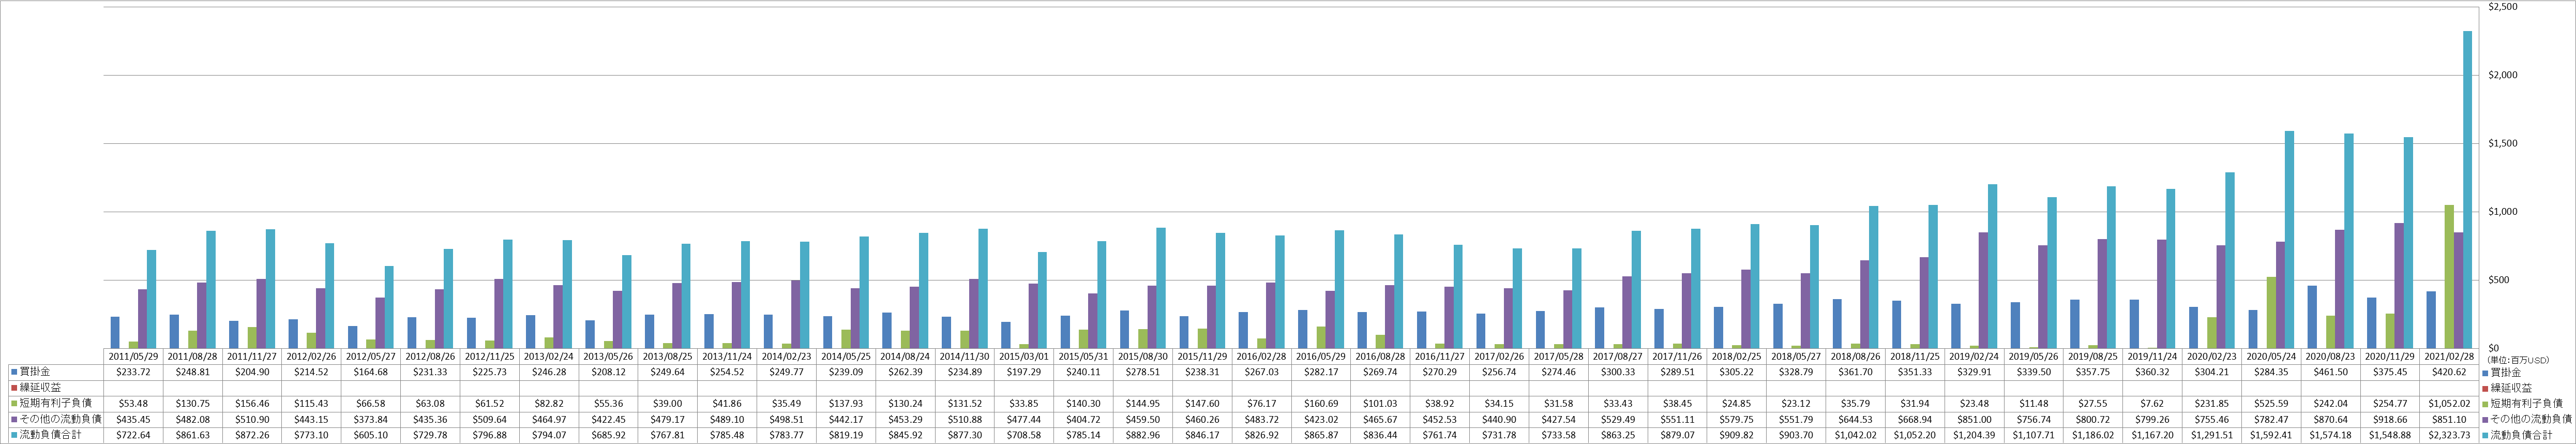This screenshot has width=2576, height=444.
Task: Click the $156.46 cell under 2011/11/27
Action: (x=252, y=403)
